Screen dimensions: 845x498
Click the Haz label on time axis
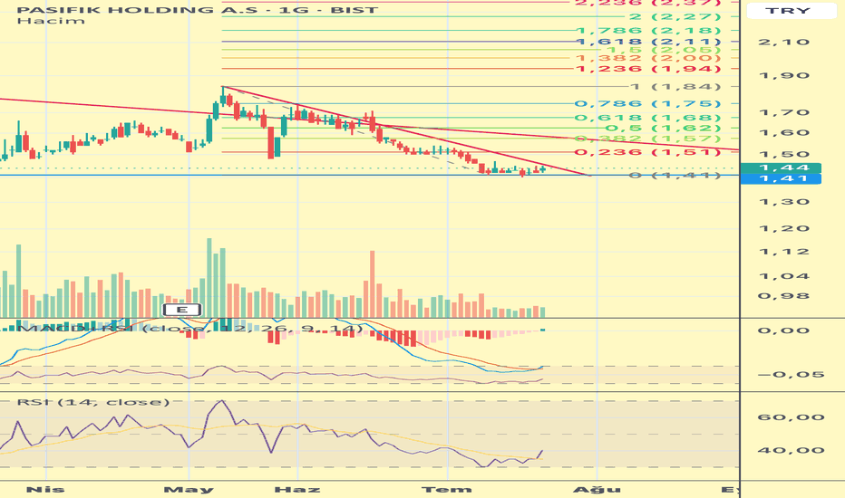[297, 489]
